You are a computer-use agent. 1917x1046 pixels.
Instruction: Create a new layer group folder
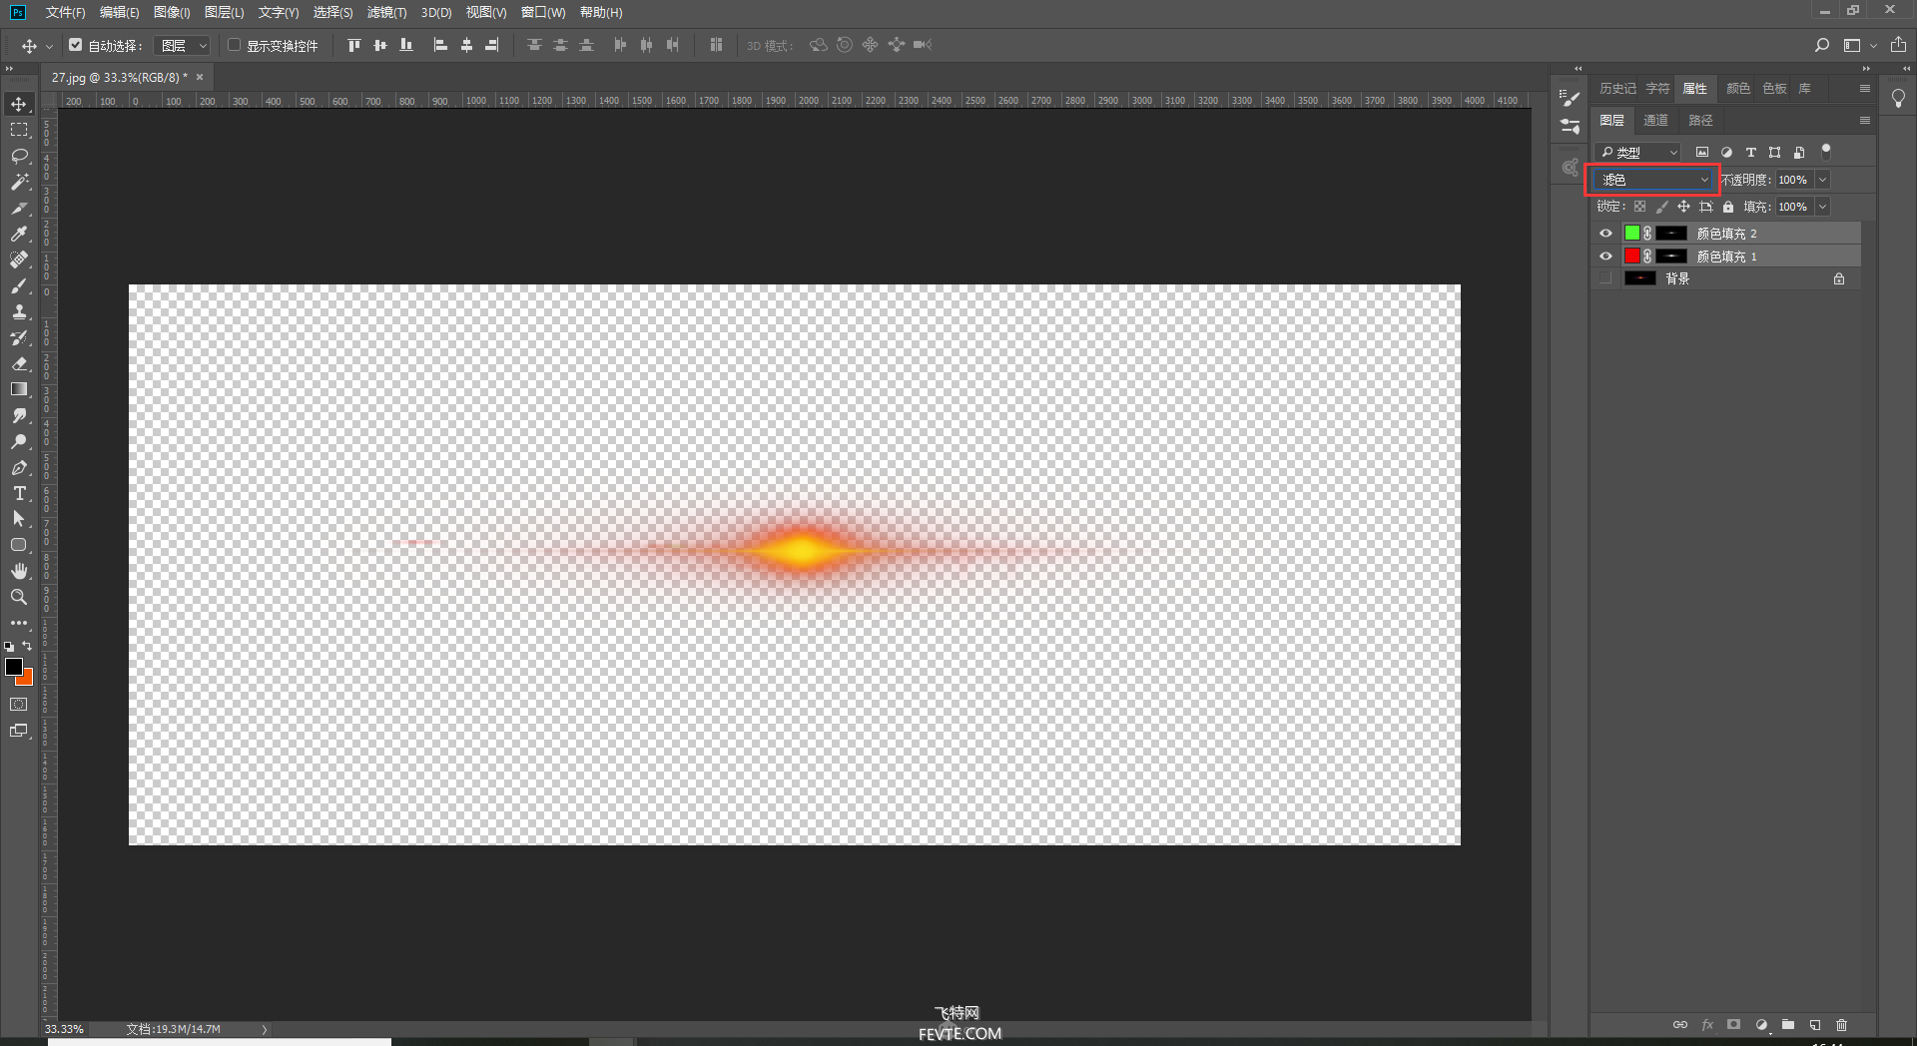(1788, 1025)
